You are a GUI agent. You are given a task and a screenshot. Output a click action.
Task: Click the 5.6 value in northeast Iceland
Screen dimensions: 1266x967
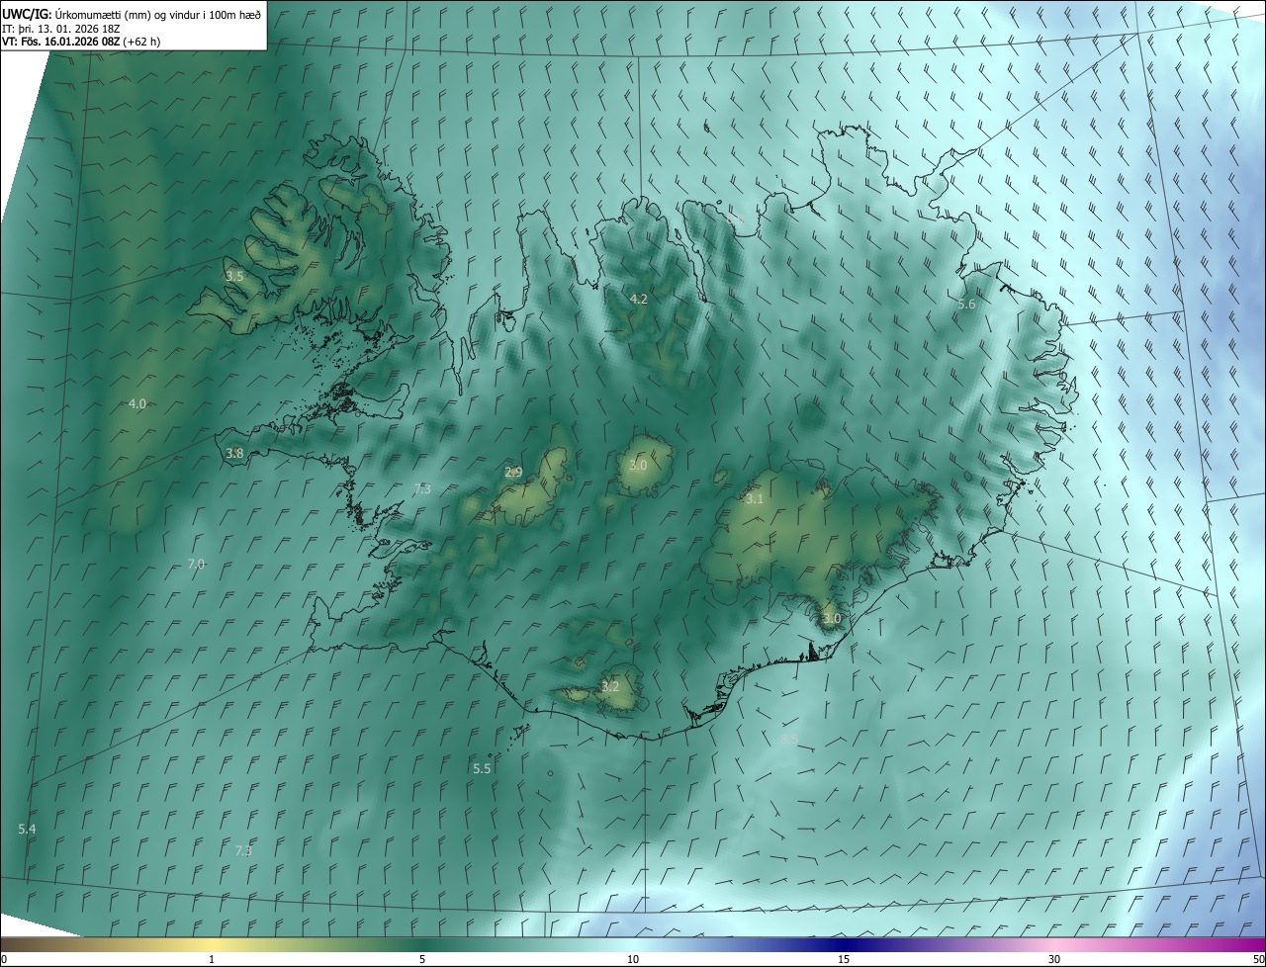(x=966, y=305)
